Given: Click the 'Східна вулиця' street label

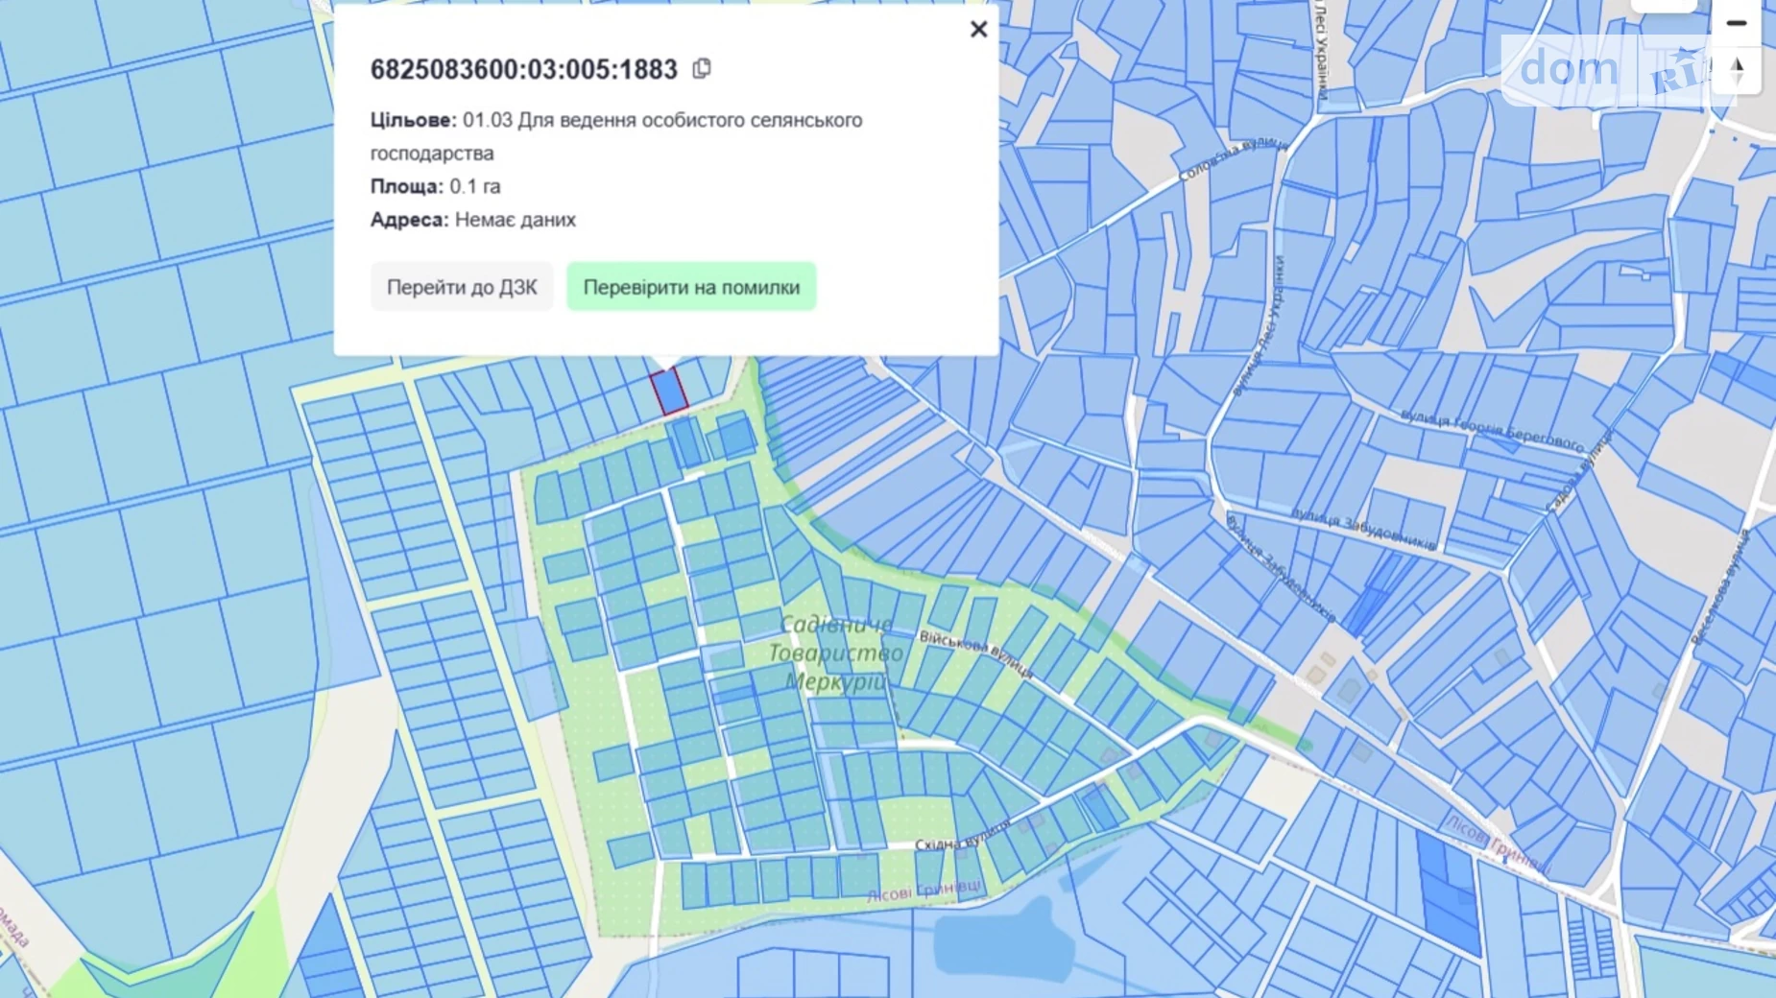Looking at the screenshot, I should (962, 837).
